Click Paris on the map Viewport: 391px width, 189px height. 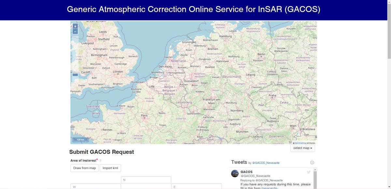point(144,115)
